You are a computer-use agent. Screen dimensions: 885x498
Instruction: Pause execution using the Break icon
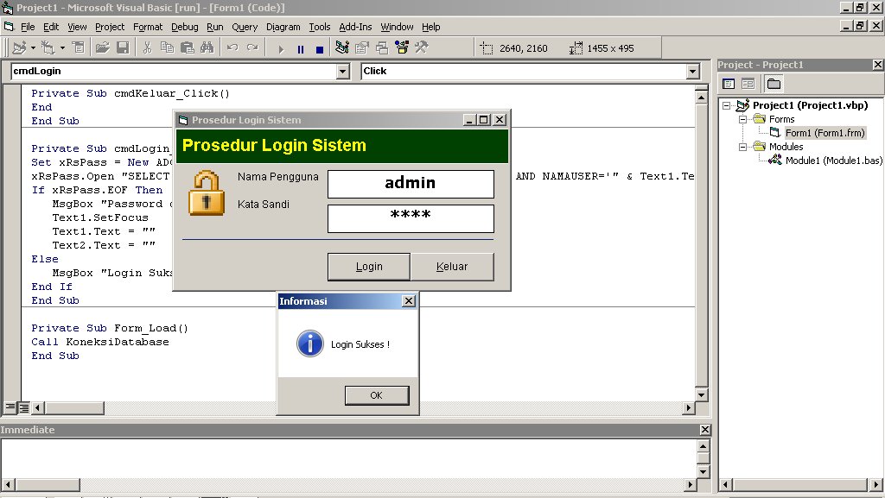(302, 47)
